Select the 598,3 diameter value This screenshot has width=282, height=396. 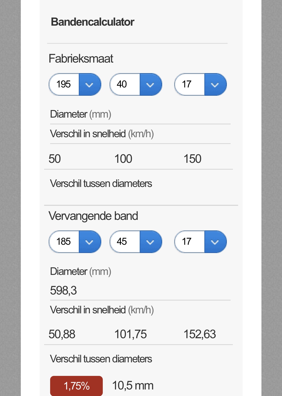click(63, 290)
